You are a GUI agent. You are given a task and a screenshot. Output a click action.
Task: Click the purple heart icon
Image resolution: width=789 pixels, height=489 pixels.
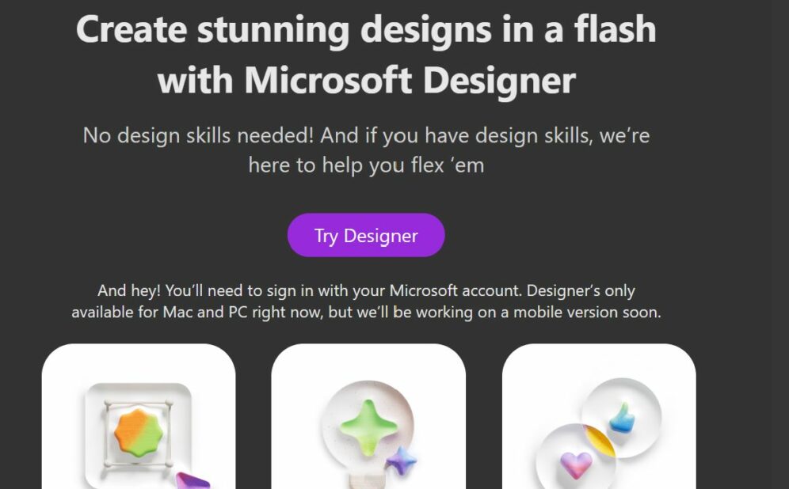point(576,465)
